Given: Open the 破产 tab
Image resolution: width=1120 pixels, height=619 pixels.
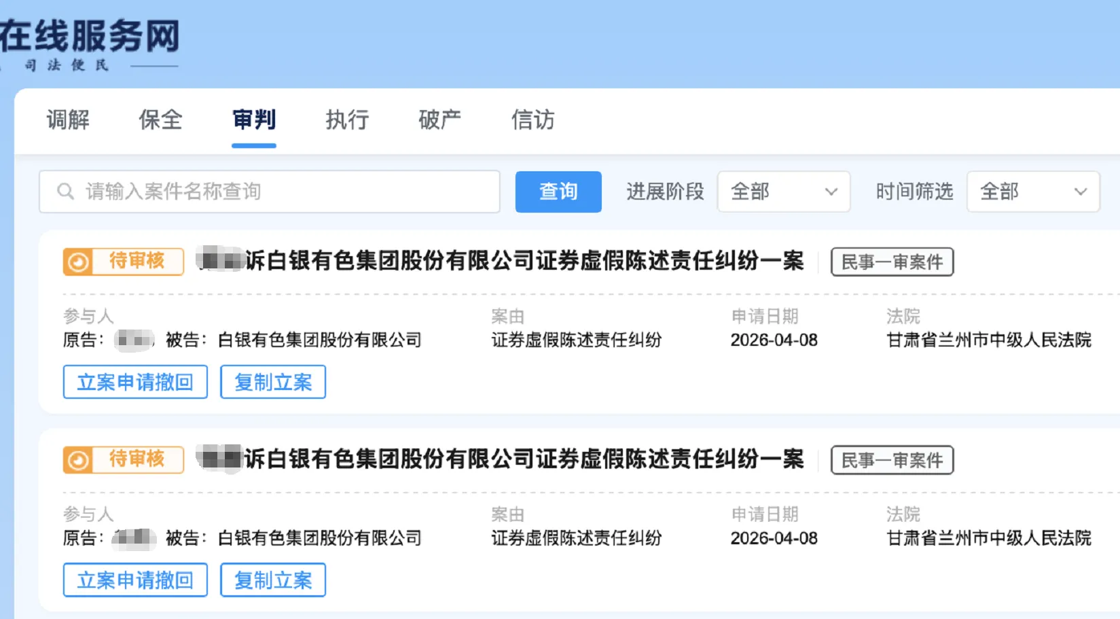Looking at the screenshot, I should (x=439, y=120).
